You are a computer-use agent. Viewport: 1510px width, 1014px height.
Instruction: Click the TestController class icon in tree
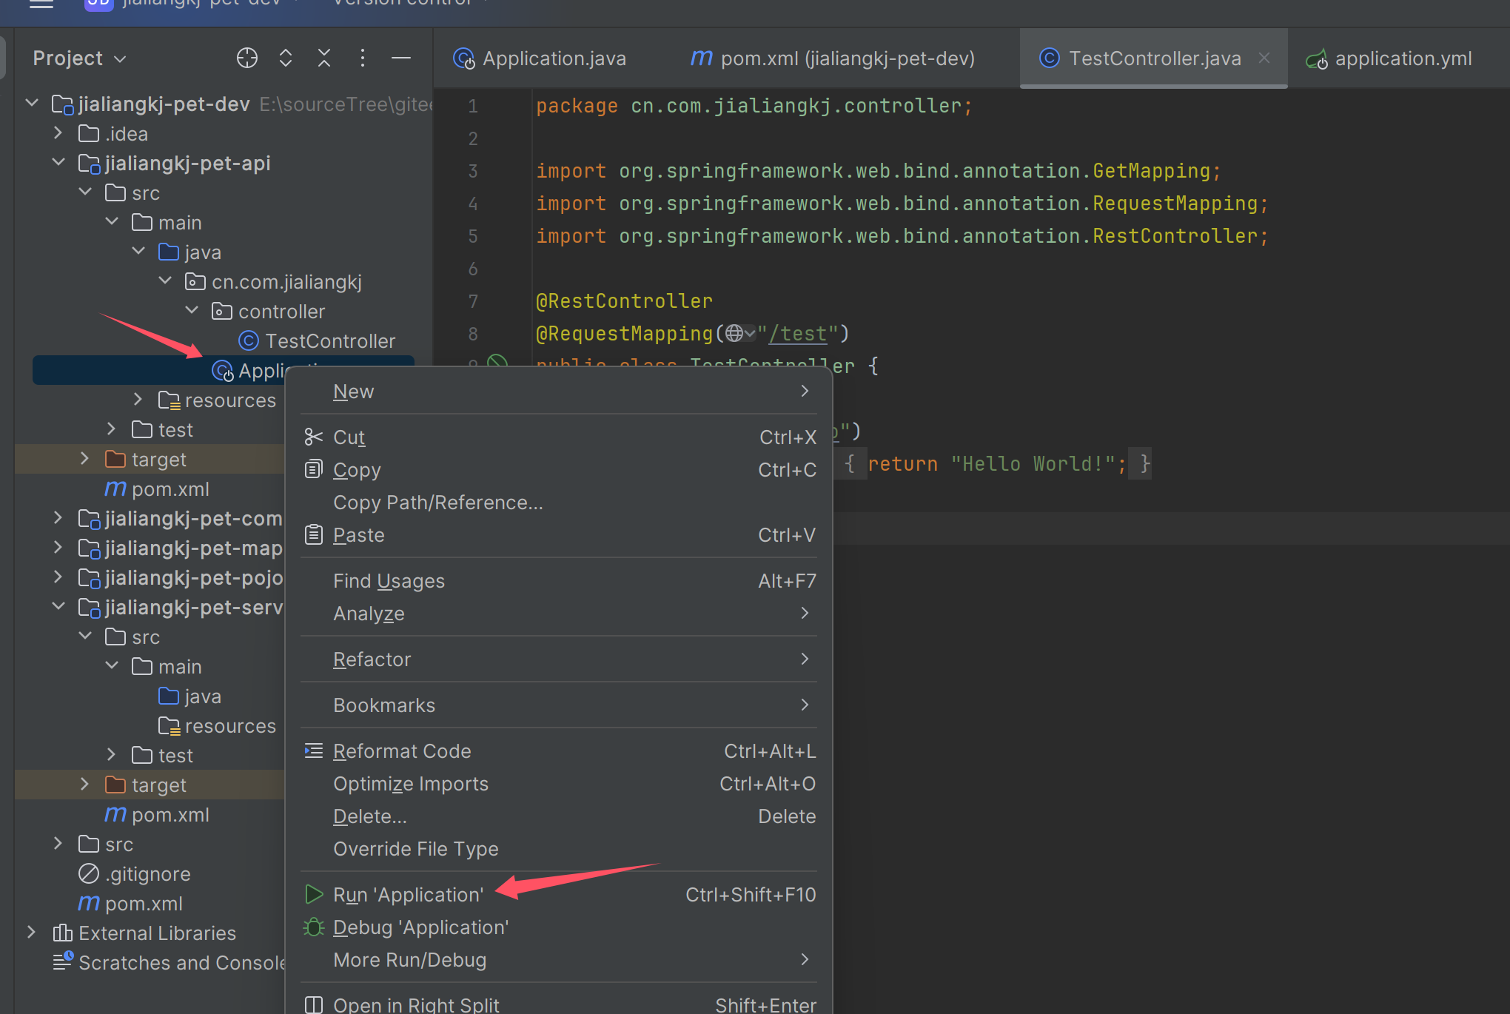click(x=249, y=340)
